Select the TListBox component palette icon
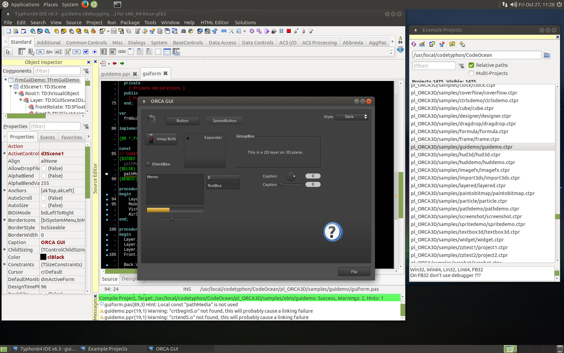564x353 pixels. [x=104, y=52]
